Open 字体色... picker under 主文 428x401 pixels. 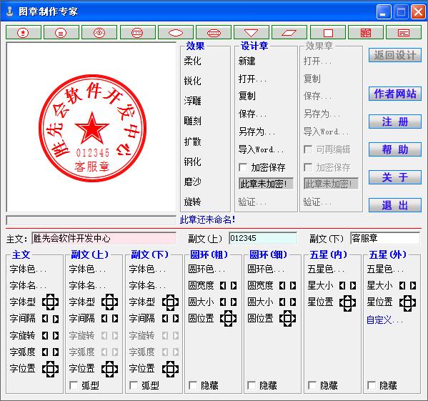(28, 269)
